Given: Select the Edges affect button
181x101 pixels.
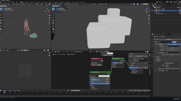Looking at the screenshot, I should 174,44.
